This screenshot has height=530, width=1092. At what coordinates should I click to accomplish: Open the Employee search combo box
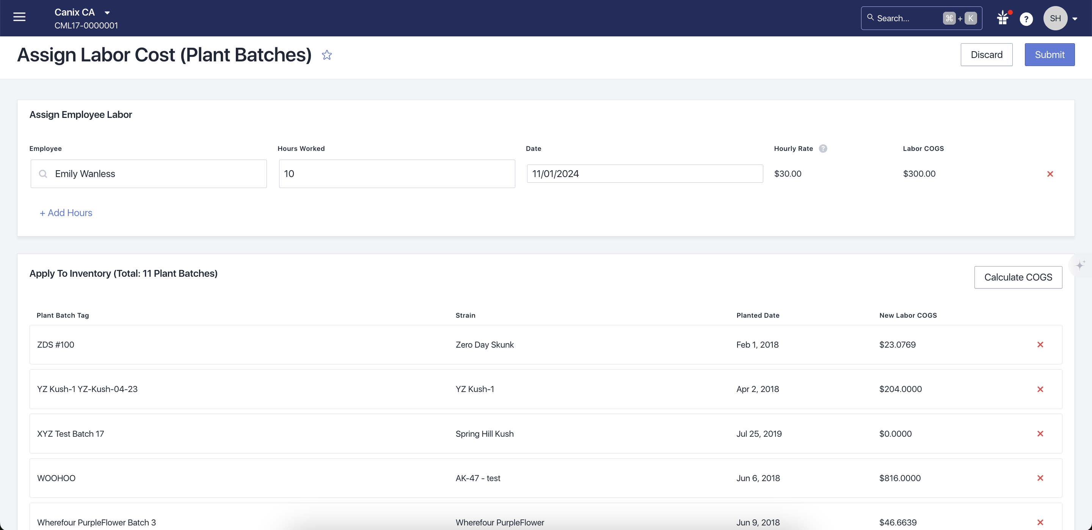click(x=149, y=174)
